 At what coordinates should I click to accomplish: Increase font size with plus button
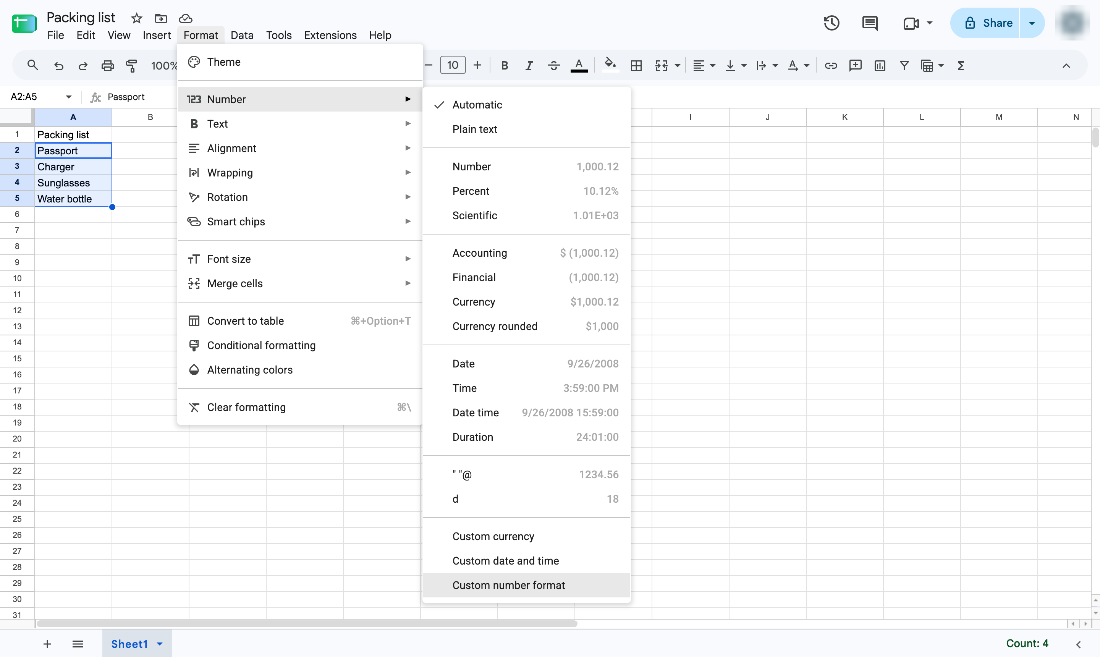pyautogui.click(x=477, y=66)
